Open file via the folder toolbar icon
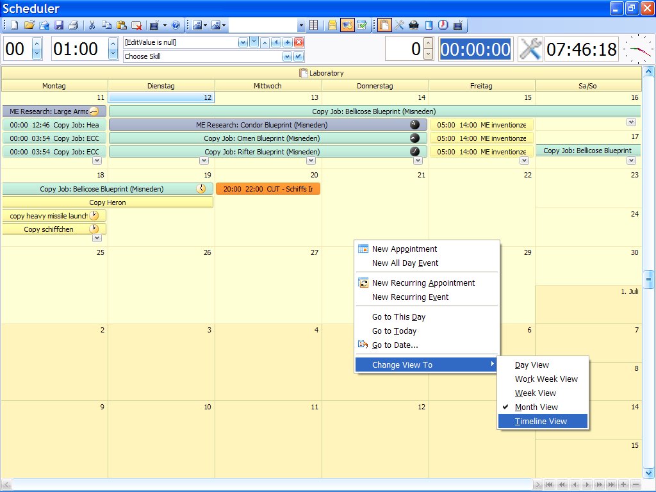This screenshot has width=656, height=492. [29, 26]
